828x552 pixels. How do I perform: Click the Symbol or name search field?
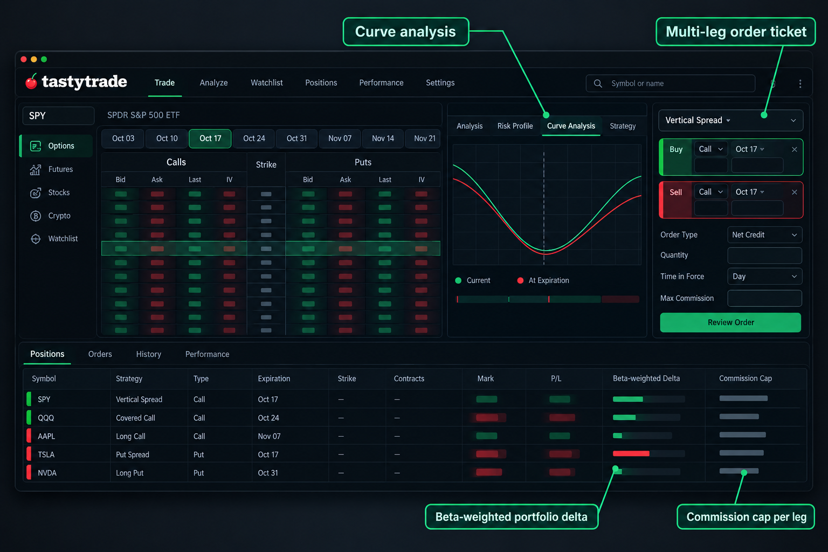click(x=670, y=84)
